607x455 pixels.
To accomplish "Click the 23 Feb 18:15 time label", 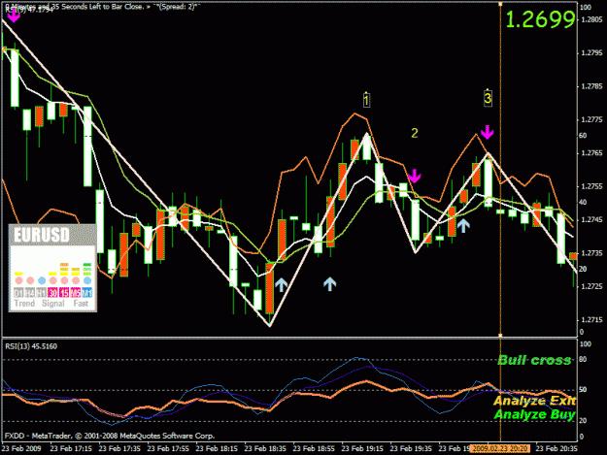I will (217, 449).
